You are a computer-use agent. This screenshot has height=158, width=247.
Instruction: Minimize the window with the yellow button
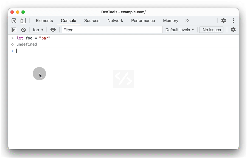coord(18,12)
